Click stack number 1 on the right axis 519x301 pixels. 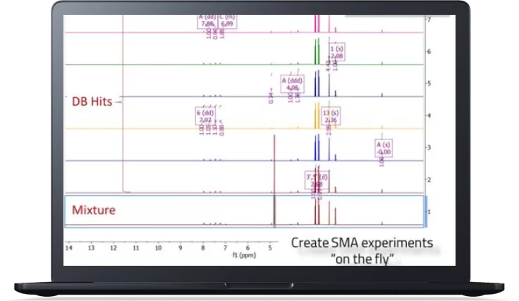429,212
